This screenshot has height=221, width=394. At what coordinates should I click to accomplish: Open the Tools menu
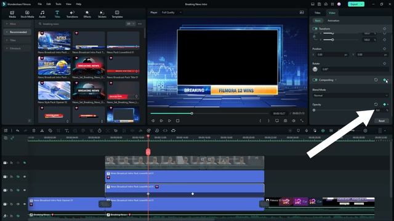[58, 4]
